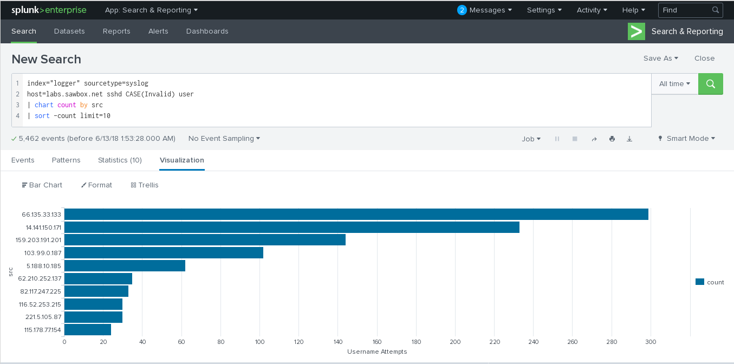Expand the All time range picker
The image size is (734, 364).
(674, 84)
